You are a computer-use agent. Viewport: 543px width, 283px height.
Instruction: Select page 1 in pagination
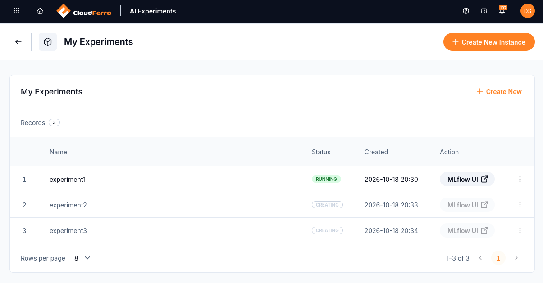point(498,258)
